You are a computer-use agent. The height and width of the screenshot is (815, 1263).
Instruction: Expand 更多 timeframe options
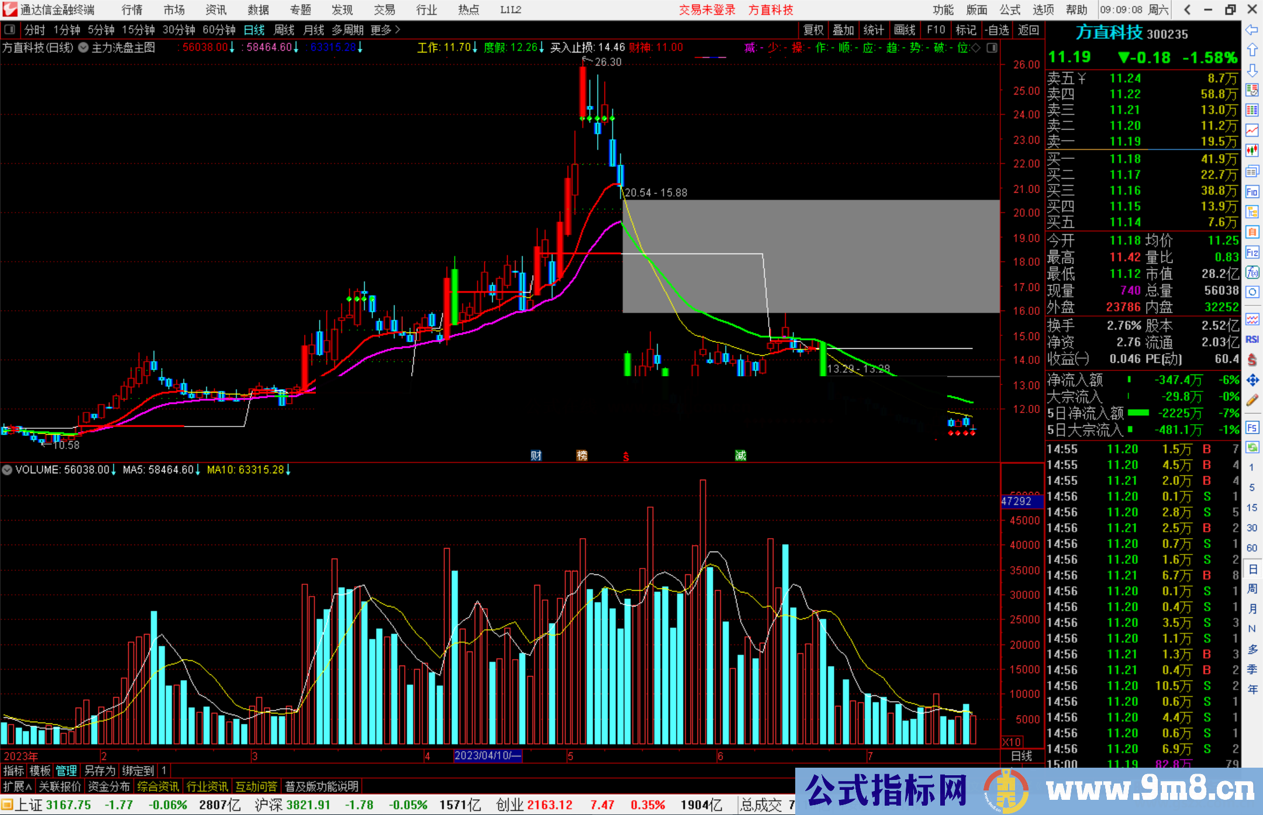[385, 30]
